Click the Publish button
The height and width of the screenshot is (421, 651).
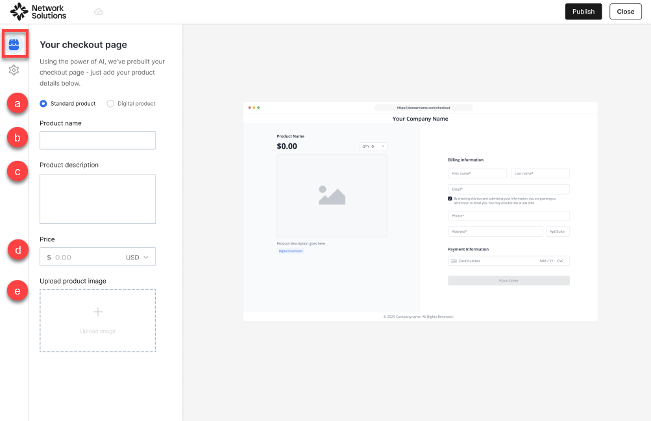coord(583,12)
